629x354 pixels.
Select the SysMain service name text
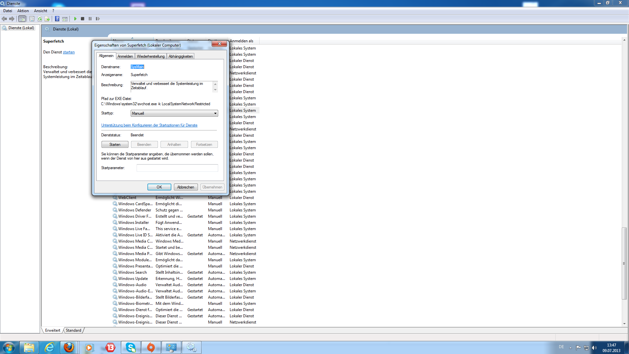tap(137, 67)
